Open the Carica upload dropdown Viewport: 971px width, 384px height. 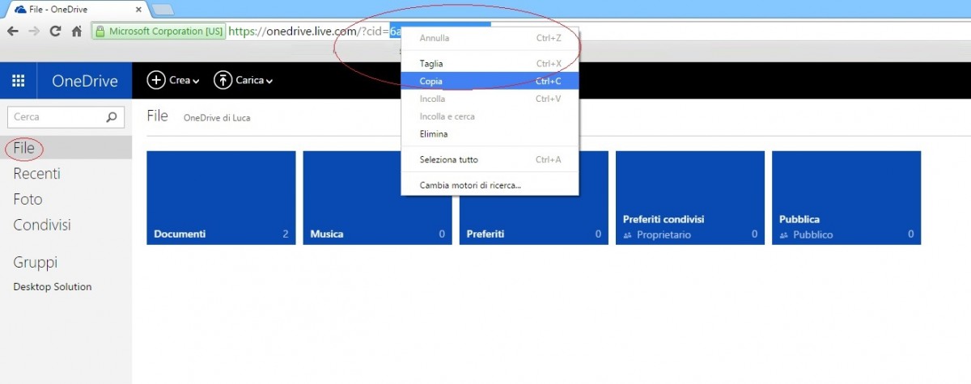pyautogui.click(x=243, y=80)
